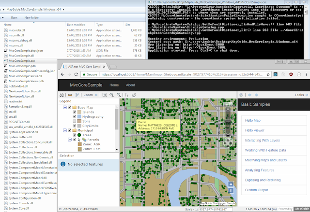Enable the Soils layer checkbox
This screenshot has width=310, height=212.
(x=75, y=121)
